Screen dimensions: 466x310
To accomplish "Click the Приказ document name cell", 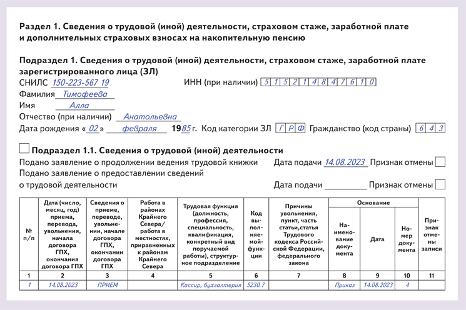I will (344, 285).
